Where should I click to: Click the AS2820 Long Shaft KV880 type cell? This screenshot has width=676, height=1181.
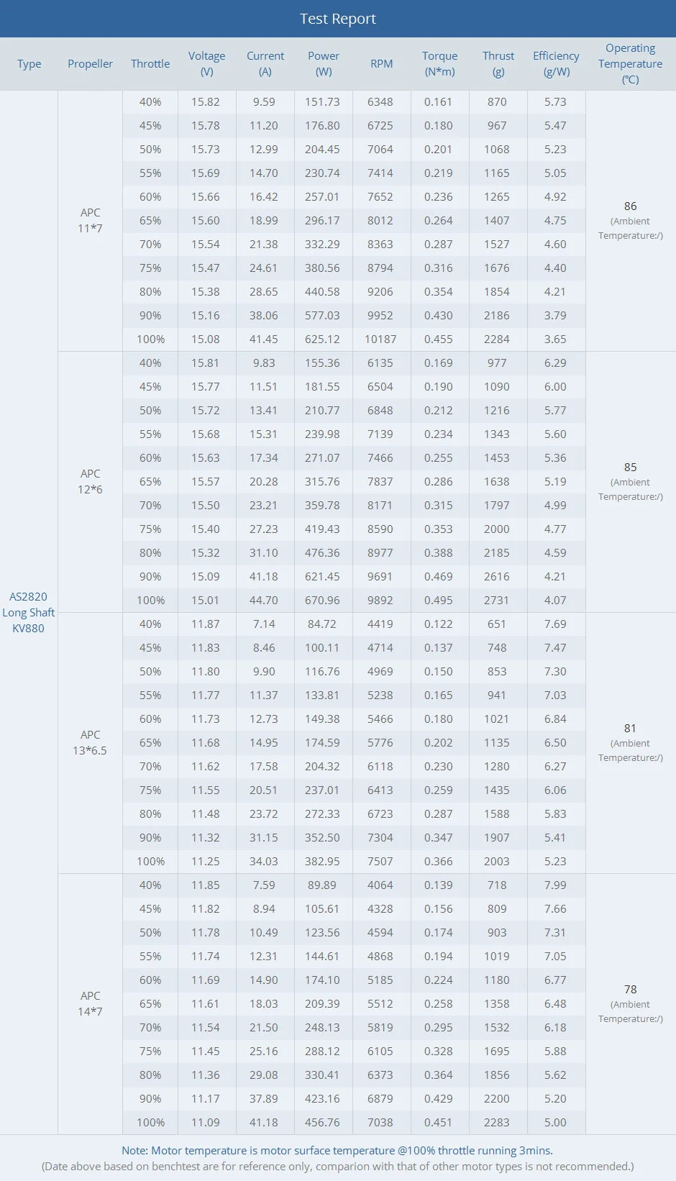[28, 613]
